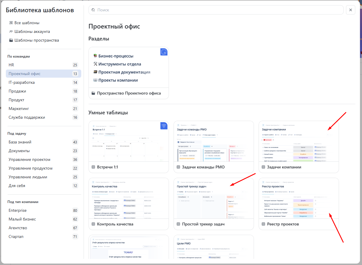Open Управление проектом category
The image size is (362, 265).
(29, 159)
